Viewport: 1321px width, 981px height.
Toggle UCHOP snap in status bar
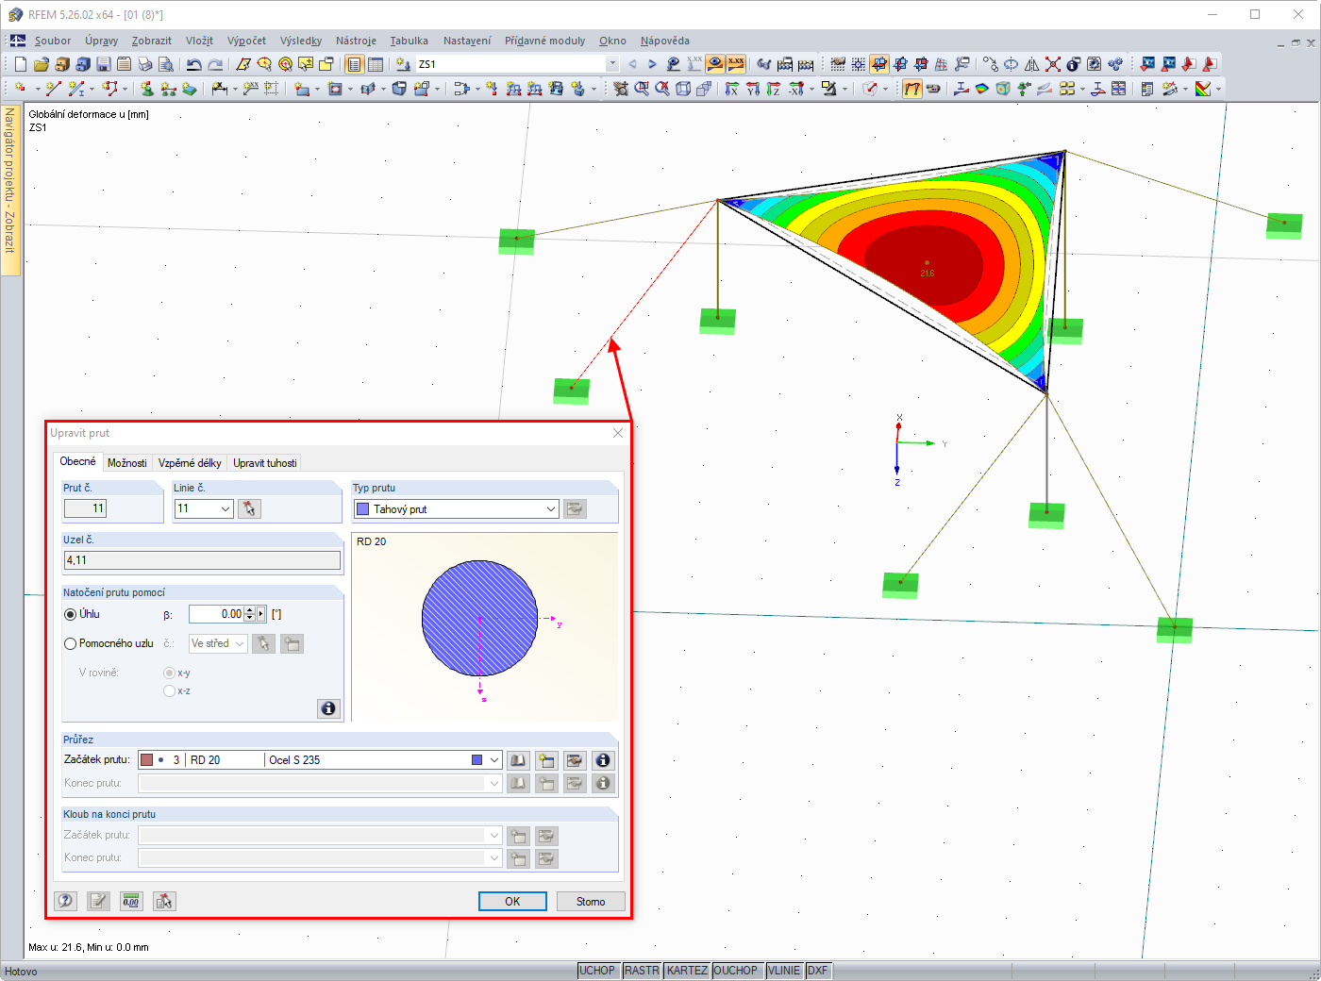(x=597, y=971)
